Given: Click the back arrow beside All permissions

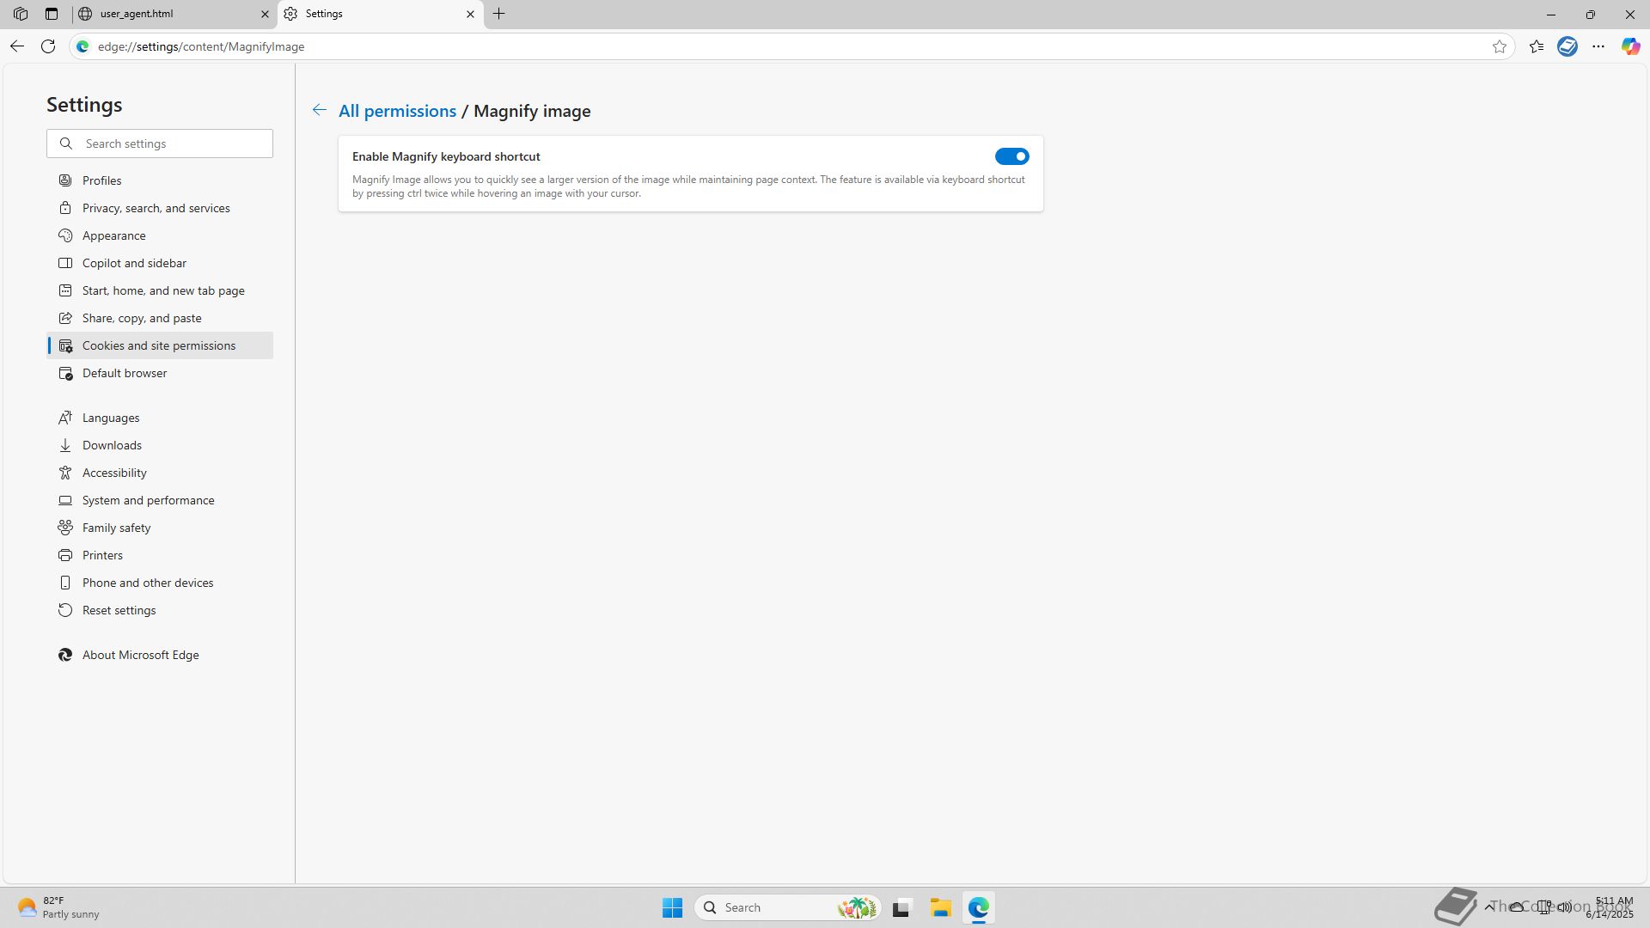Looking at the screenshot, I should click(x=319, y=110).
